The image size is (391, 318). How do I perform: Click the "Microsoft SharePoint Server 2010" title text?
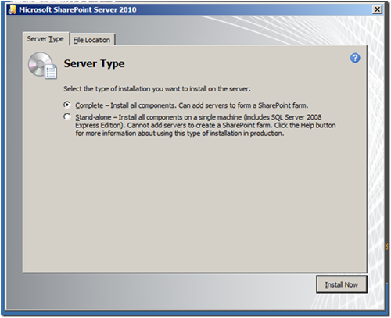tap(77, 10)
